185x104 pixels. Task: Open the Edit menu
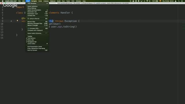23,1
